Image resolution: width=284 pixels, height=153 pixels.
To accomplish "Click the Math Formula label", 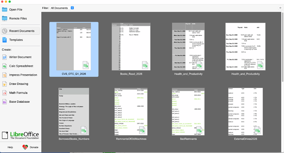I will (x=18, y=93).
